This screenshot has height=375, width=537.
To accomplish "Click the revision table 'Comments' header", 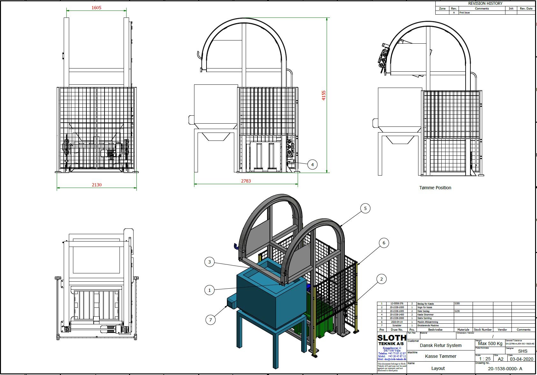I will click(x=482, y=9).
